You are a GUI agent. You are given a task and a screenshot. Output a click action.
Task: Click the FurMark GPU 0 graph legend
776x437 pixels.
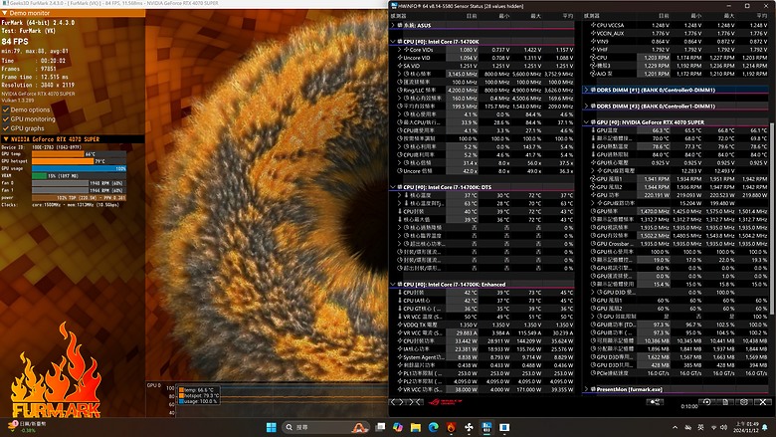tap(198, 395)
